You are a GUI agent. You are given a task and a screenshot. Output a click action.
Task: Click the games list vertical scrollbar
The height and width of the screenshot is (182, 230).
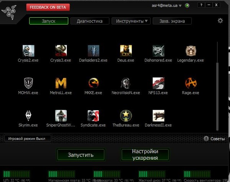coord(217,96)
